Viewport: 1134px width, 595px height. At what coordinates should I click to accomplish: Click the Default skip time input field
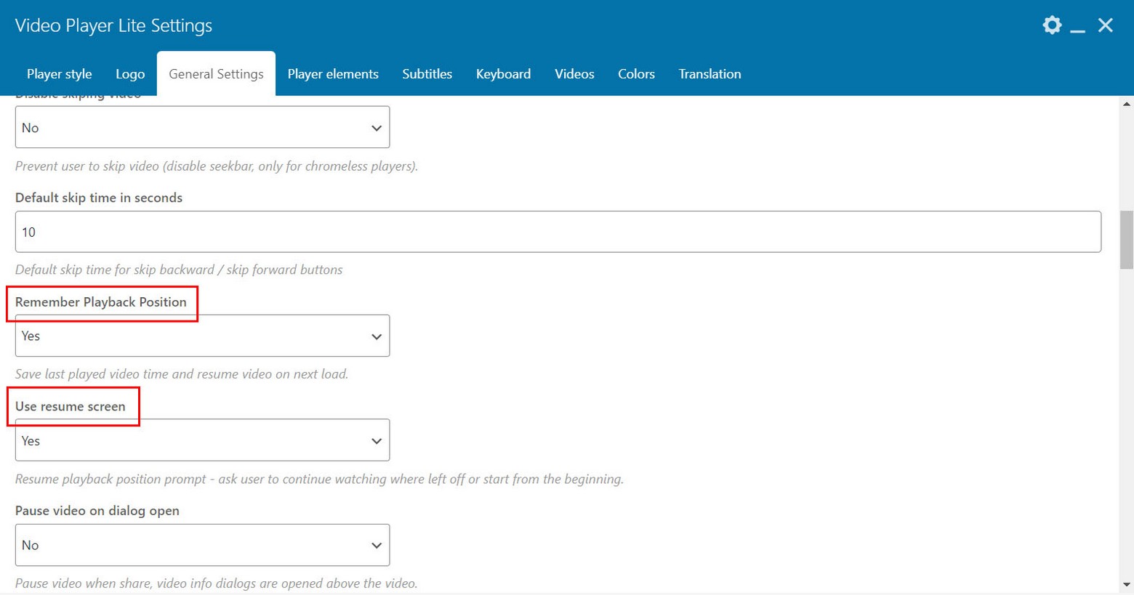pos(558,232)
